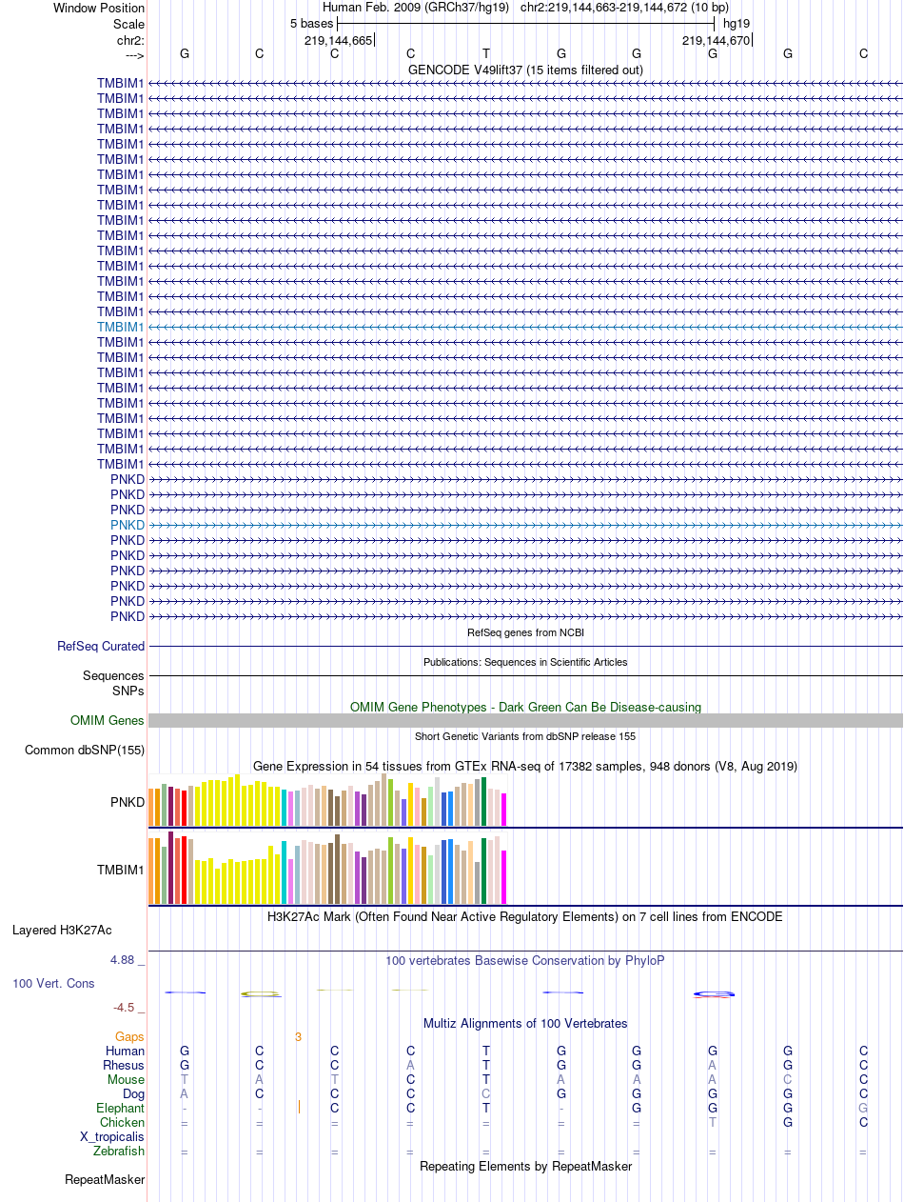This screenshot has height=1202, width=904.
Task: Open the OMIM Gene Phenotypes track title
Action: point(525,707)
